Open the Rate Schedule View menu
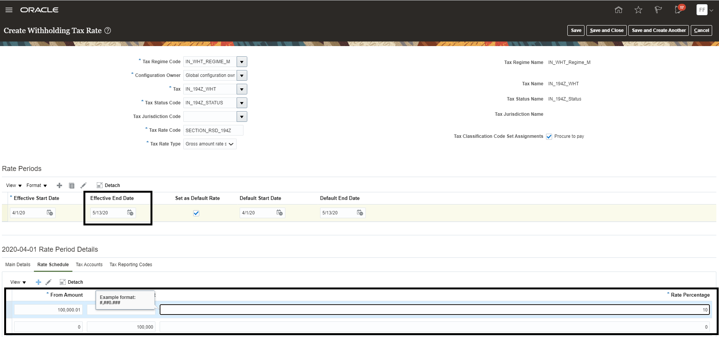 click(18, 282)
